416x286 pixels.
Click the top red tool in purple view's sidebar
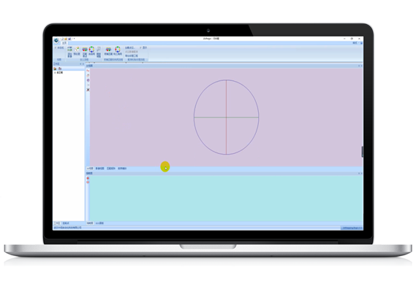88,71
